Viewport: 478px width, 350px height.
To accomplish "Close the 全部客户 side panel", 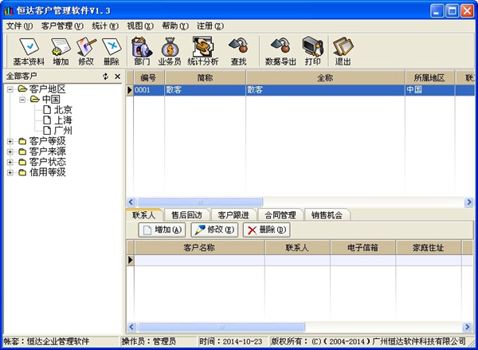I will pos(117,77).
